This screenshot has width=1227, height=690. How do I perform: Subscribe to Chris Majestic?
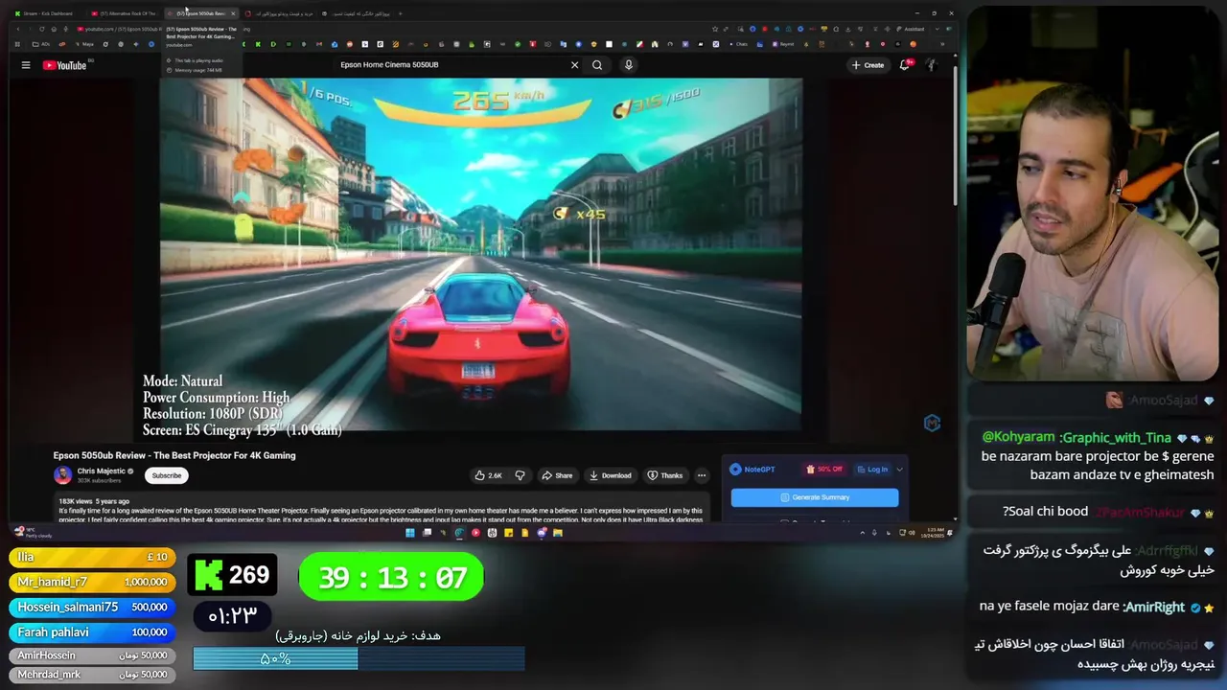[166, 475]
